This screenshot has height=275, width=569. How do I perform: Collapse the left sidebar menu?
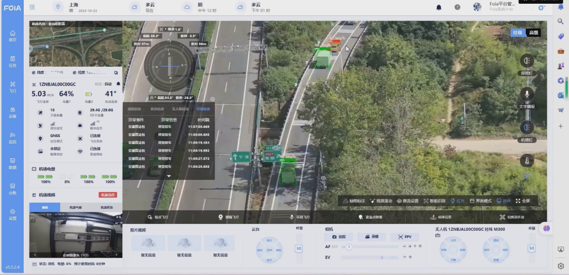point(33,7)
